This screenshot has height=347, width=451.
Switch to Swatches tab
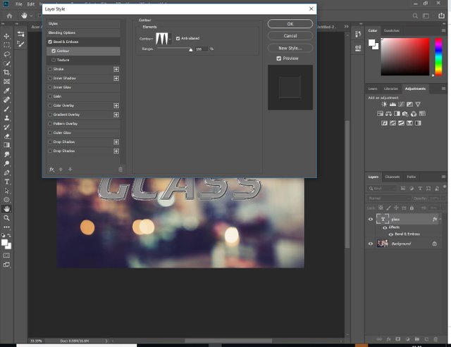point(392,30)
